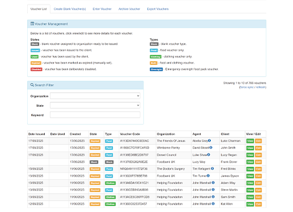This screenshot has width=293, height=212.
Task: Click the Blank state badge in Frank Dover row
Action: click(x=94, y=162)
